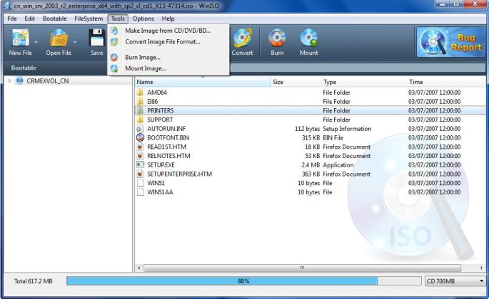Open the Open File dropdown arrow
489x299 pixels.
(x=75, y=42)
